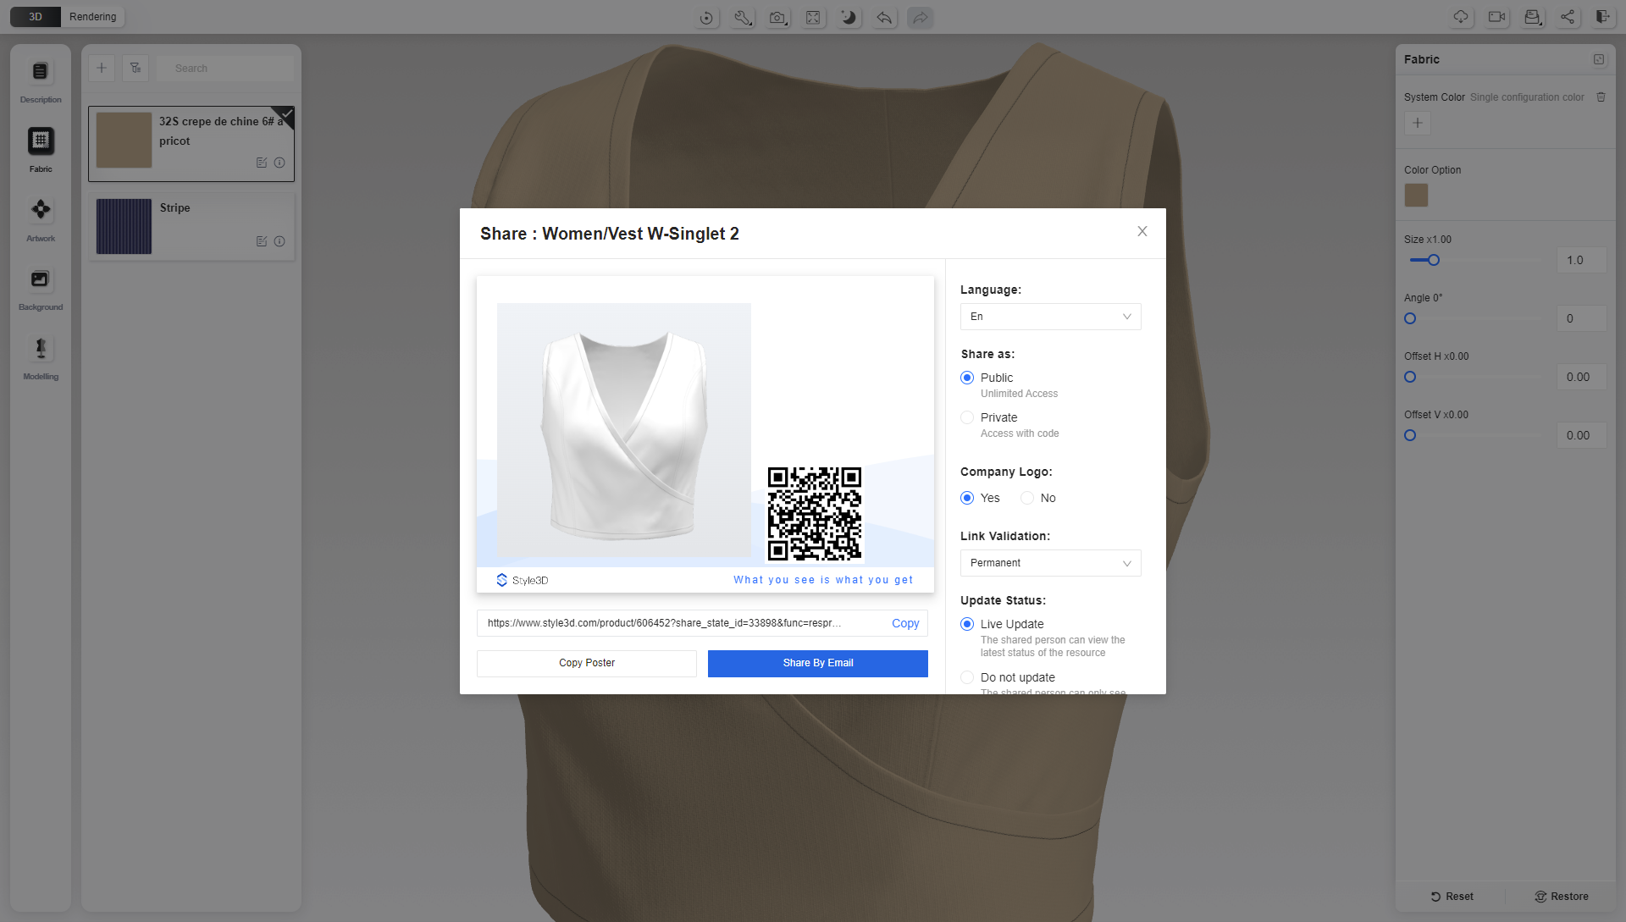This screenshot has width=1626, height=922.
Task: Open the Artwork sidebar panel
Action: (x=41, y=210)
